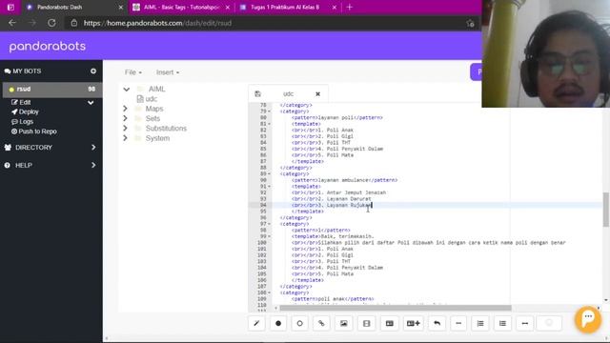Click the browser address bar URL
The width and height of the screenshot is (610, 343).
coord(157,23)
